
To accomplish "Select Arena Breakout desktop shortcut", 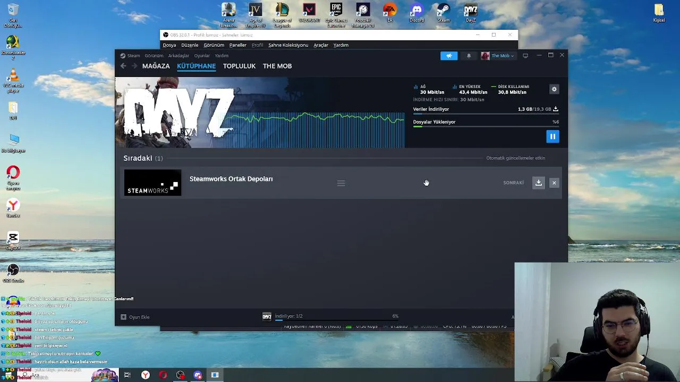I will point(228,15).
